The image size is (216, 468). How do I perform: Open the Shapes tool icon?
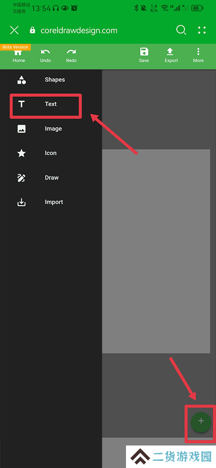22,80
